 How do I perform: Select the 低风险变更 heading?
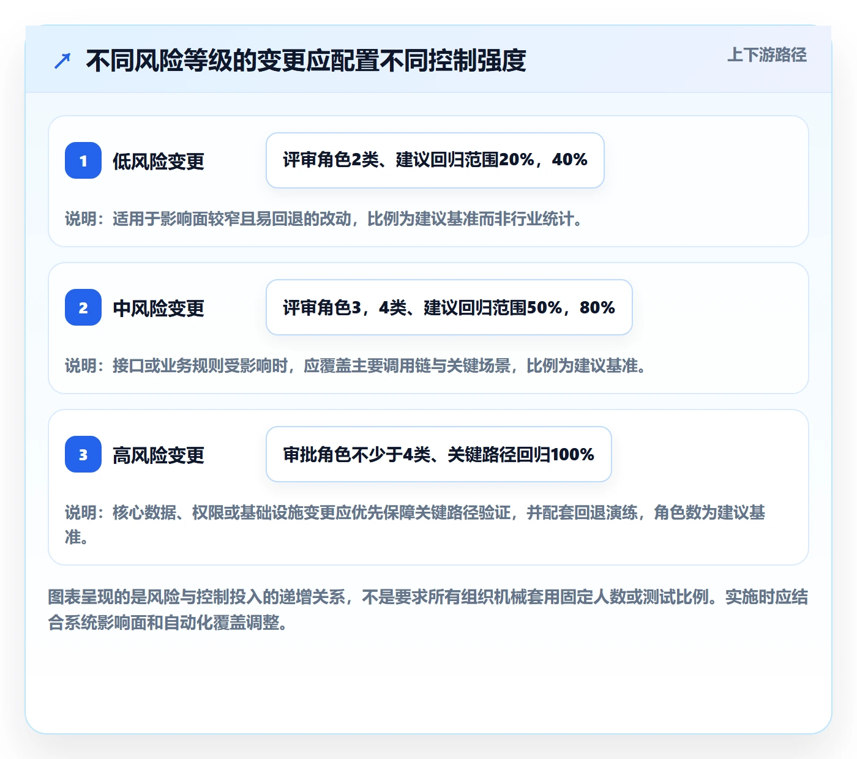pos(159,162)
